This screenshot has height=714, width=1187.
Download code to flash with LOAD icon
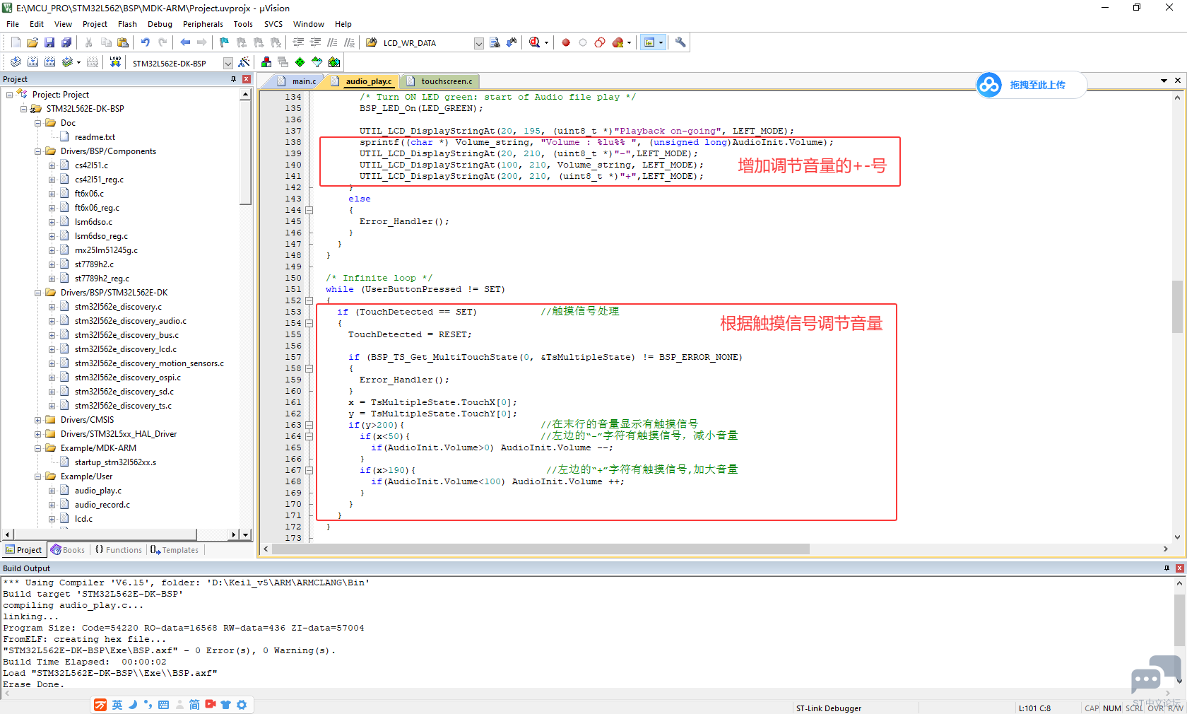coord(115,62)
